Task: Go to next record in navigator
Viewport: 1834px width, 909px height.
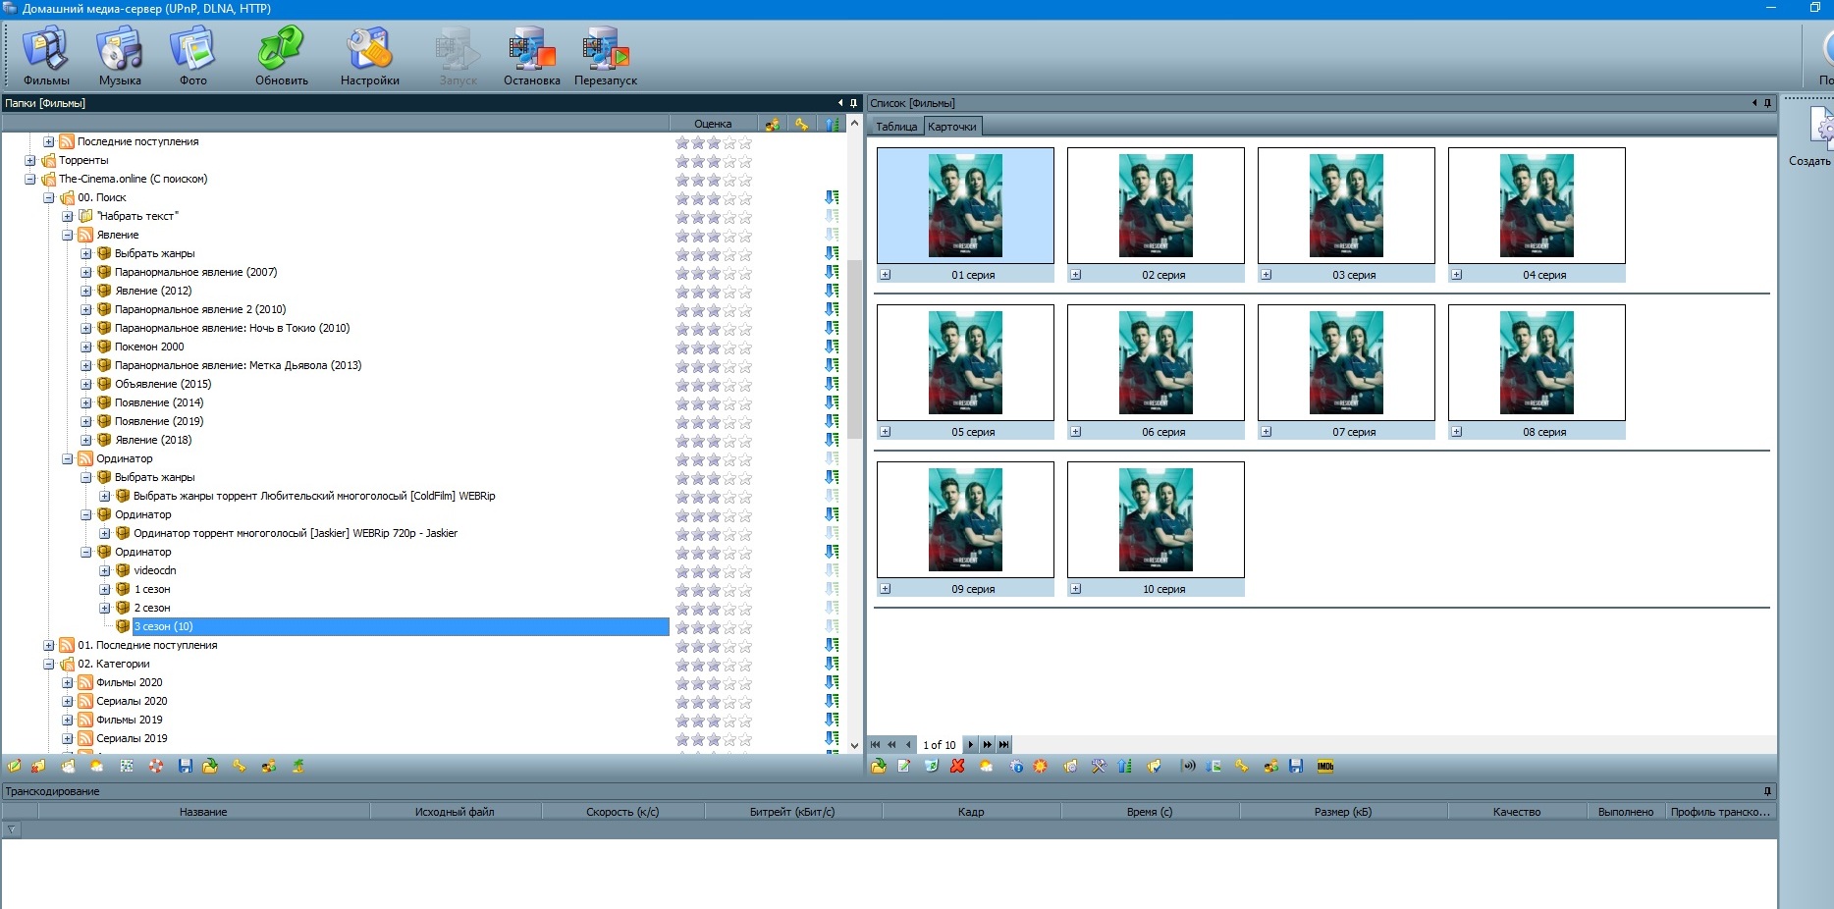Action: coord(971,745)
